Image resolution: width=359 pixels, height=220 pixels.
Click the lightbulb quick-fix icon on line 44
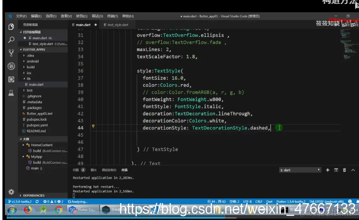(x=93, y=126)
